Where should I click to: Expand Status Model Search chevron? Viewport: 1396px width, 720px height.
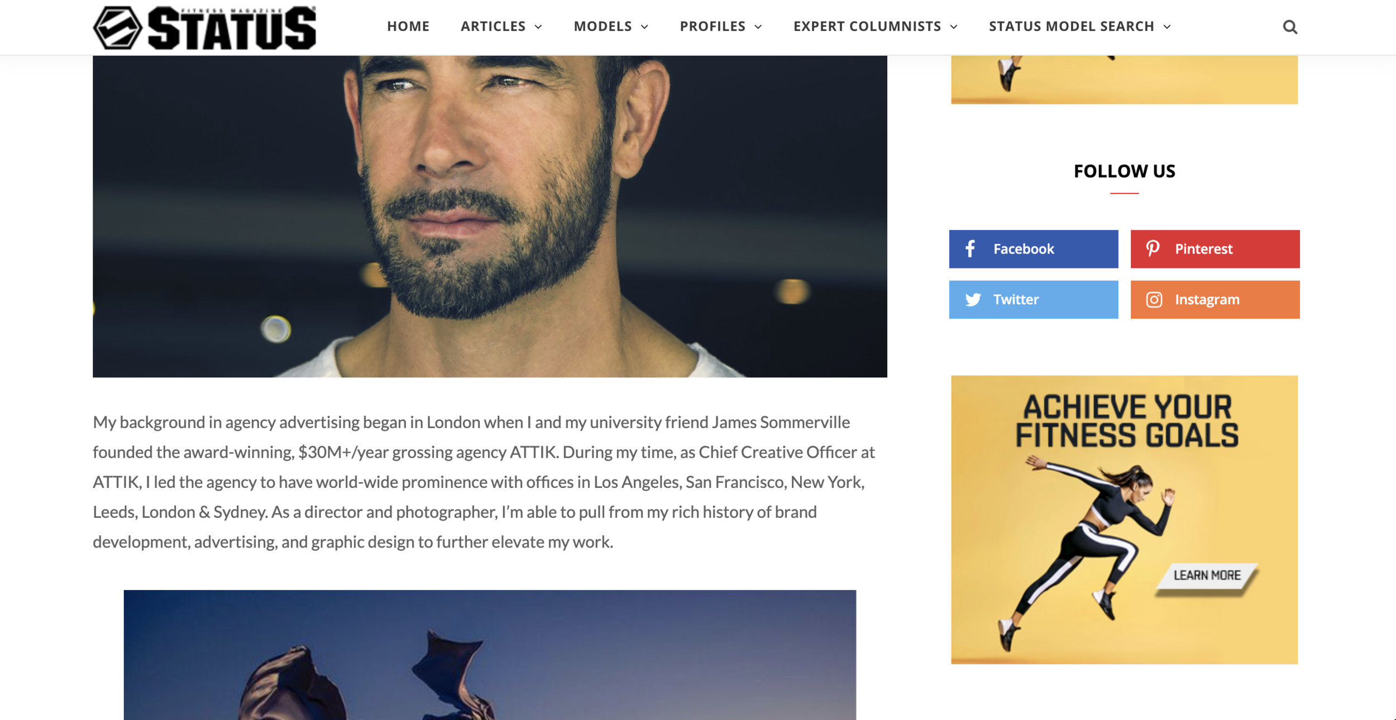[x=1167, y=27]
